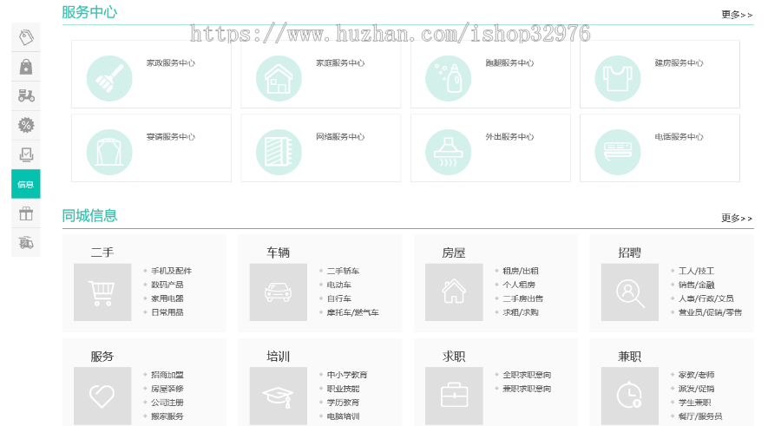Click the checklist stamp sidebar icon
Screen dimensions: 781x426
coord(26,154)
